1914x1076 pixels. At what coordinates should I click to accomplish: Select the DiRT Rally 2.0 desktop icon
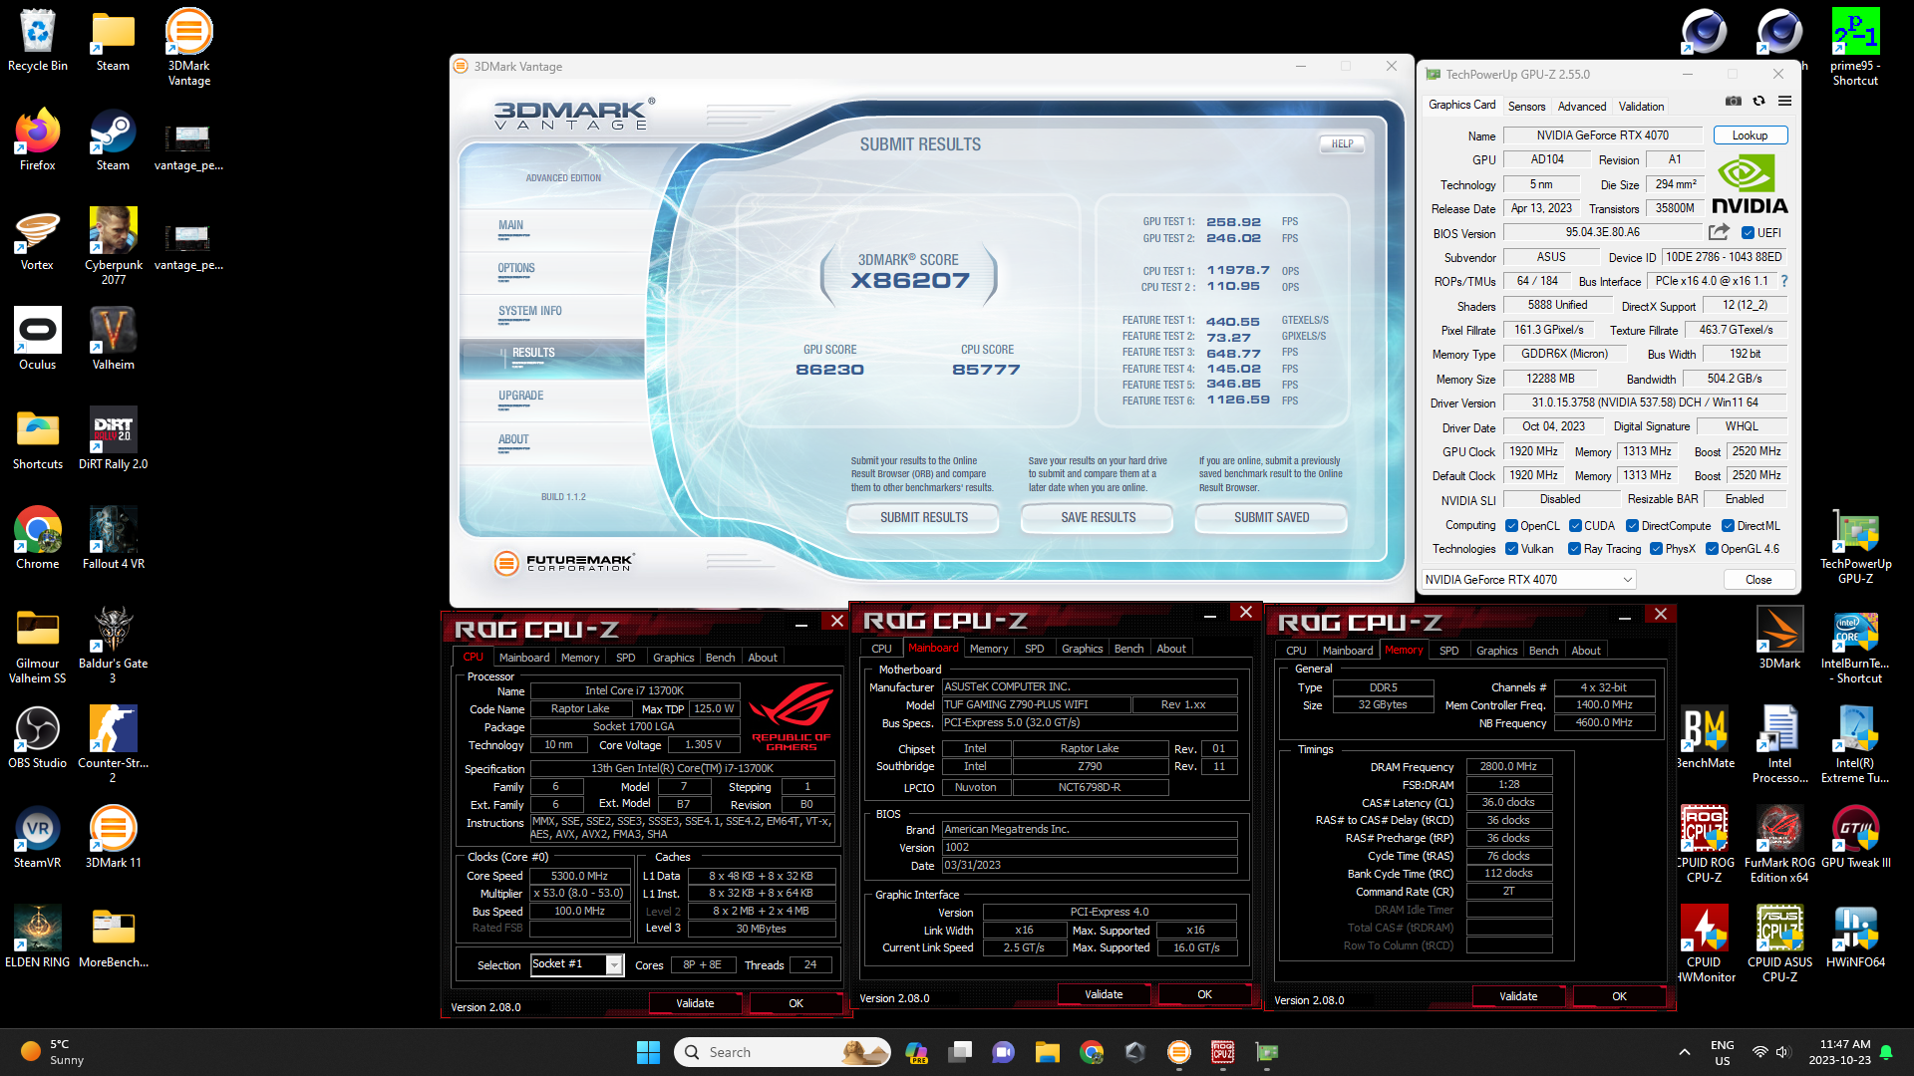[114, 439]
